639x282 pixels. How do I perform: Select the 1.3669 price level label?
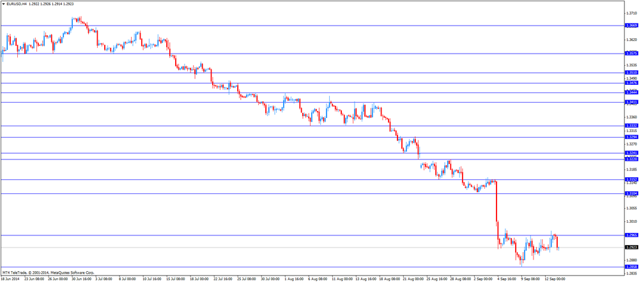[631, 26]
